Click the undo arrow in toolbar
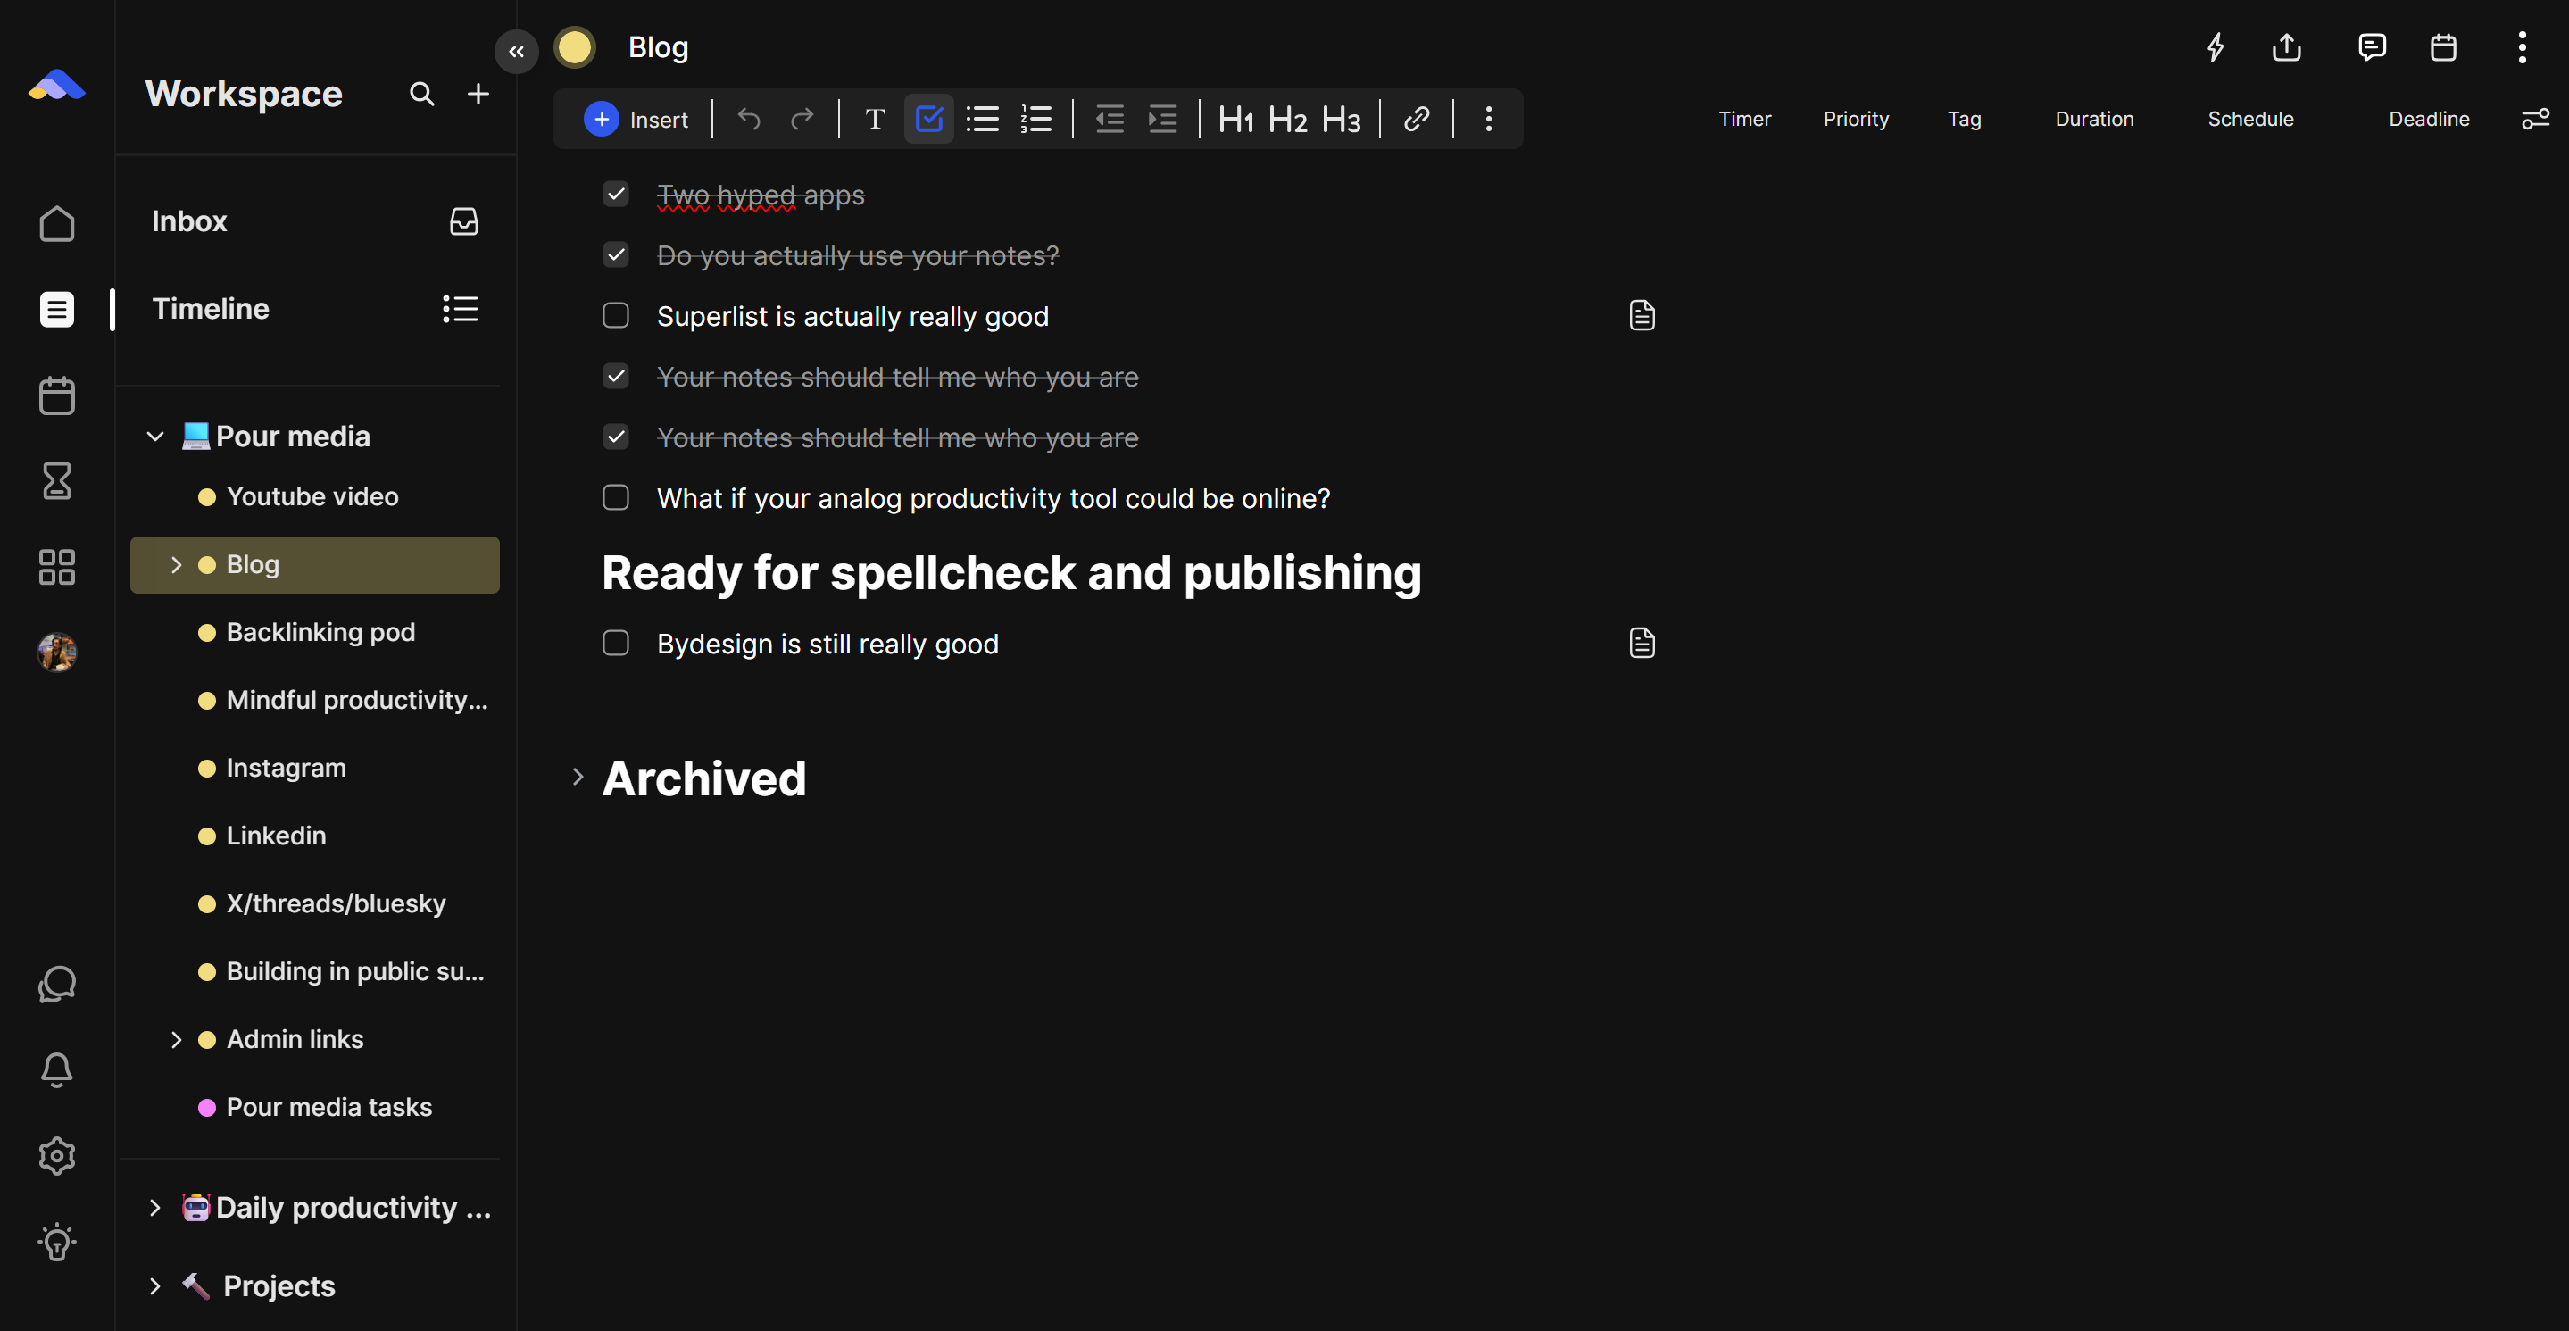 point(748,120)
